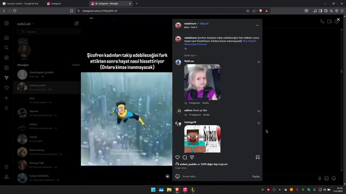Image resolution: width=346 pixels, height=194 pixels.
Task: View '17 beğenme' likes on adllmn's comment
Action: 195,115
